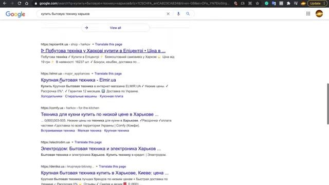Click the magnifier search button
Viewport: 329px width, 185px height.
pos(188,14)
